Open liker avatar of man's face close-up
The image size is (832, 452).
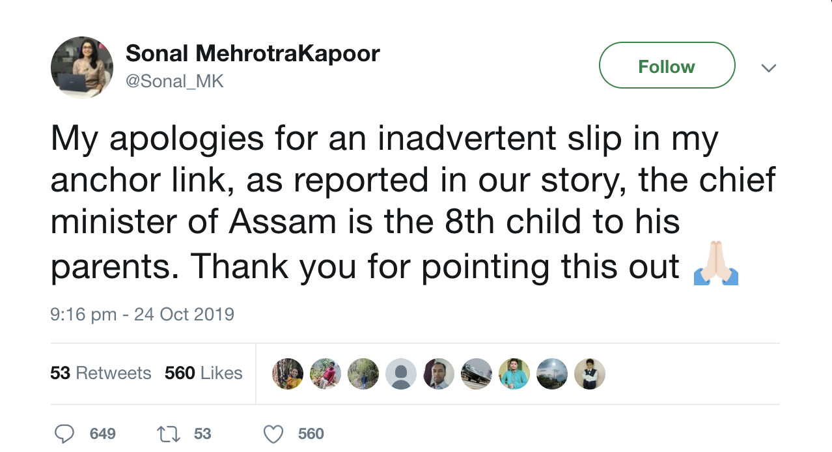[x=438, y=374]
